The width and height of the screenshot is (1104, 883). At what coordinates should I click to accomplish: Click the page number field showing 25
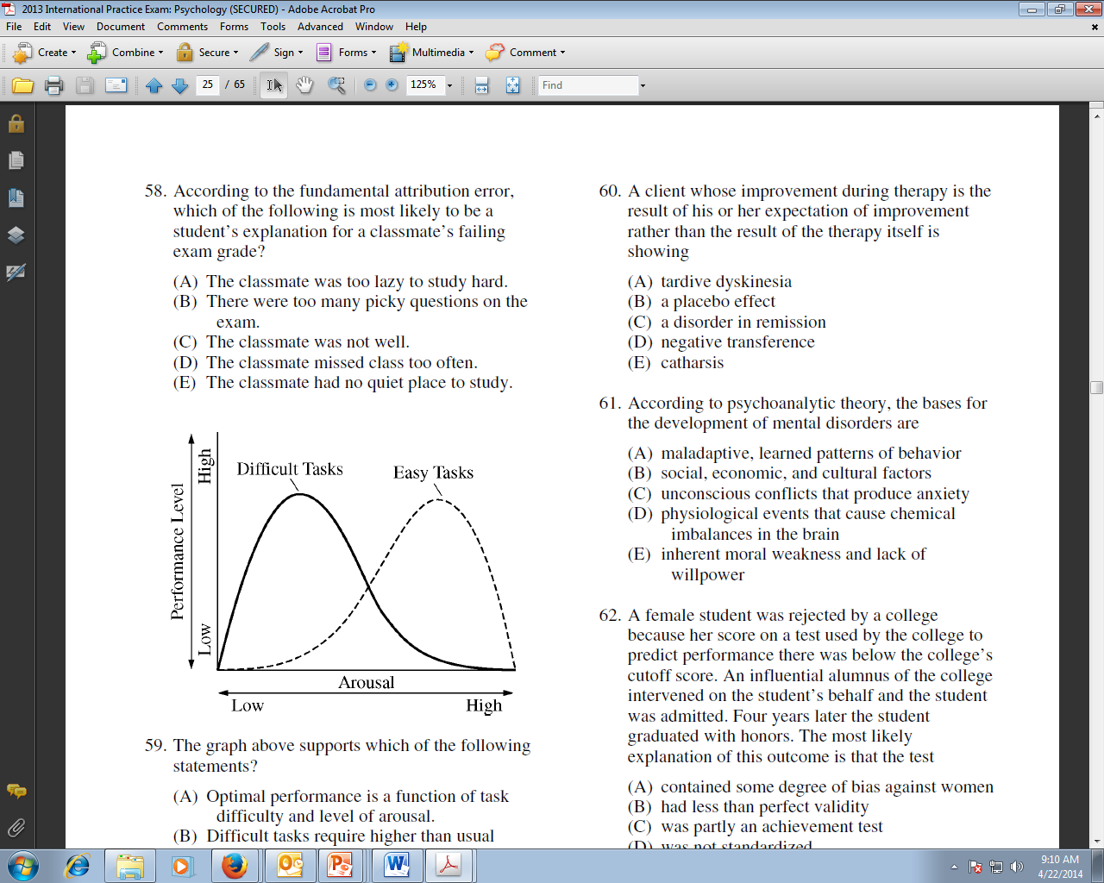[x=208, y=85]
